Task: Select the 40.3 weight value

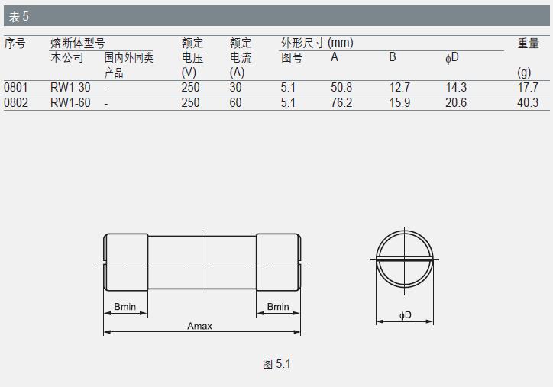Action: click(x=527, y=102)
